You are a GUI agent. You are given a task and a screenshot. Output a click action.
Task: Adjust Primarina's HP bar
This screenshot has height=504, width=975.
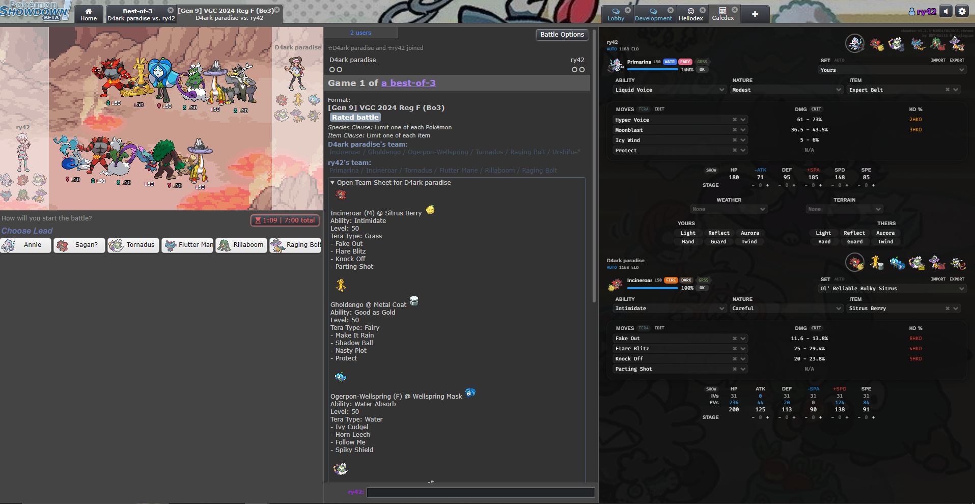point(652,69)
